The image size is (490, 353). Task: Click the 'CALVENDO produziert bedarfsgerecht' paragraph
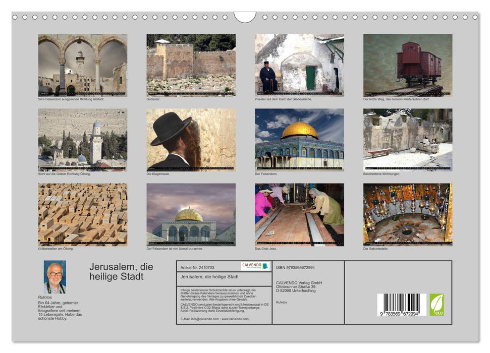coord(225,308)
